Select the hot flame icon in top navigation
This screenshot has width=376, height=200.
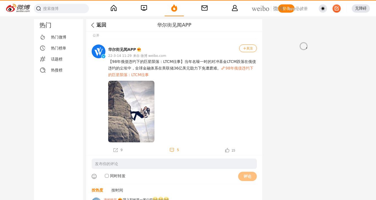click(x=174, y=8)
